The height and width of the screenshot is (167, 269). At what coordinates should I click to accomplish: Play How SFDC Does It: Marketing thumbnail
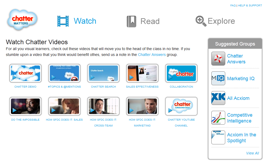[x=142, y=106]
